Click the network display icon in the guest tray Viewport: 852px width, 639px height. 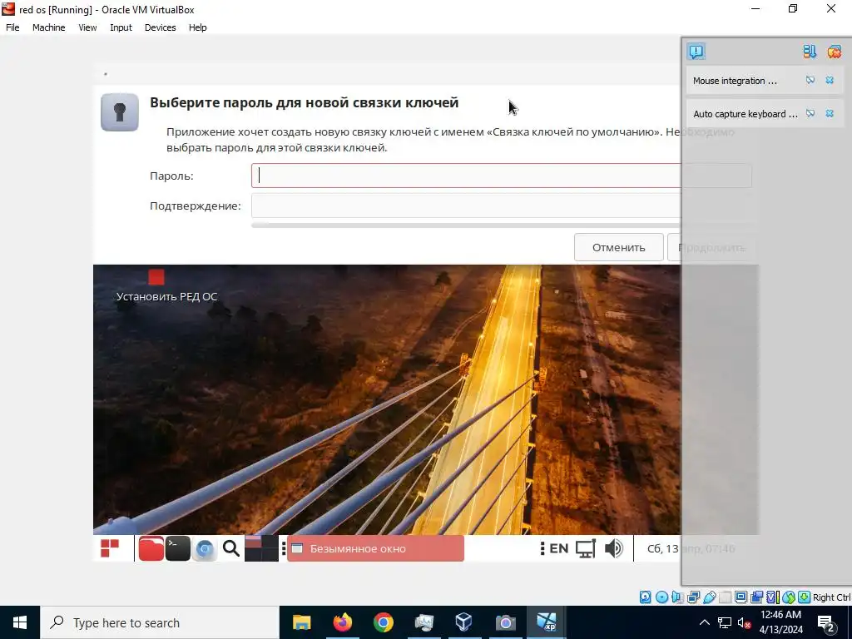click(x=586, y=548)
